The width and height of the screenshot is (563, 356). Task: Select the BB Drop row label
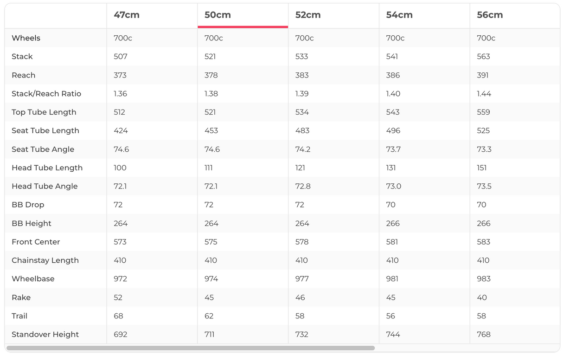(28, 205)
